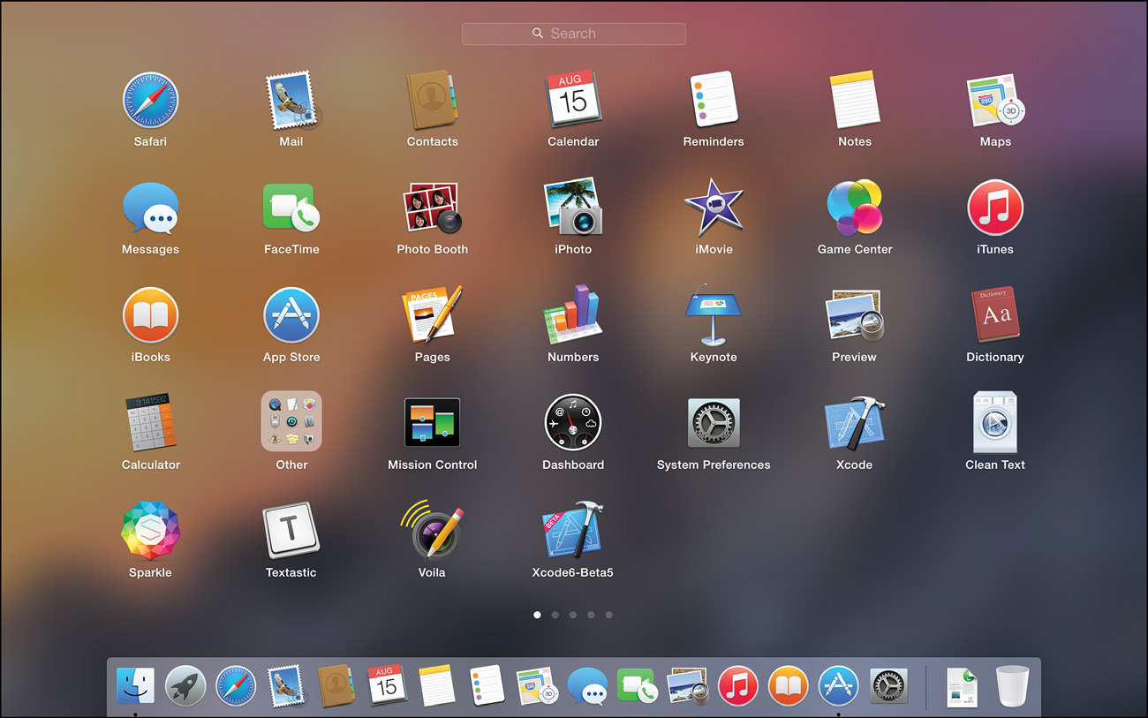Open Messages from the Dock

(x=587, y=685)
